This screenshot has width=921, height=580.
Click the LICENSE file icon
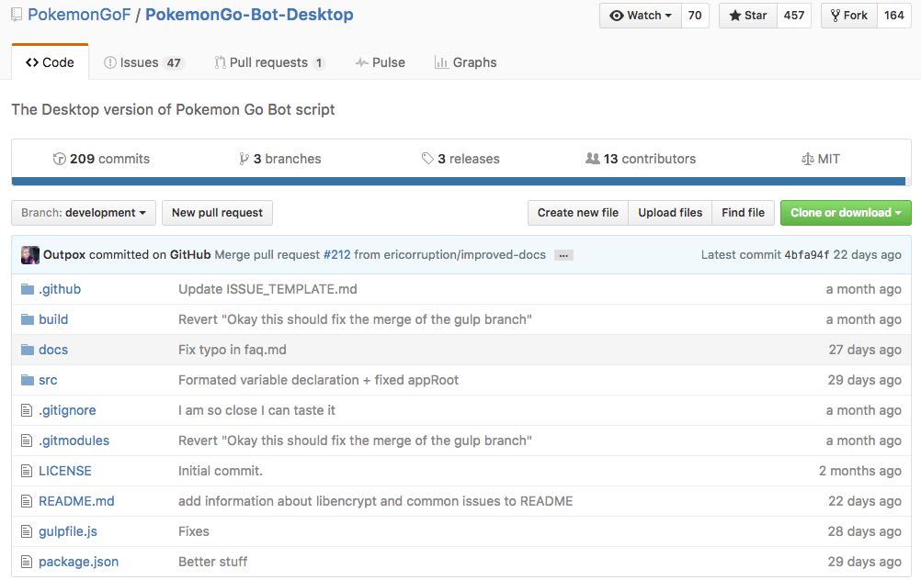[28, 471]
